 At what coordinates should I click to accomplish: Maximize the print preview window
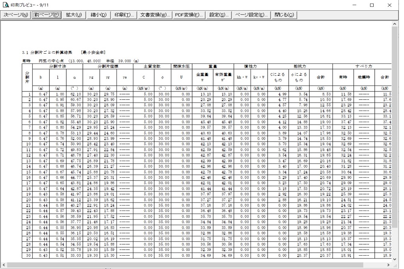372,5
